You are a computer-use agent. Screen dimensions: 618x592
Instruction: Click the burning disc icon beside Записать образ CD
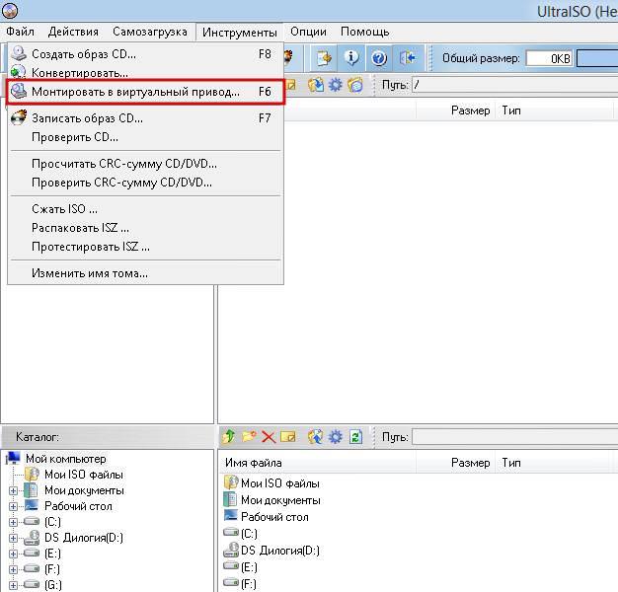19,117
